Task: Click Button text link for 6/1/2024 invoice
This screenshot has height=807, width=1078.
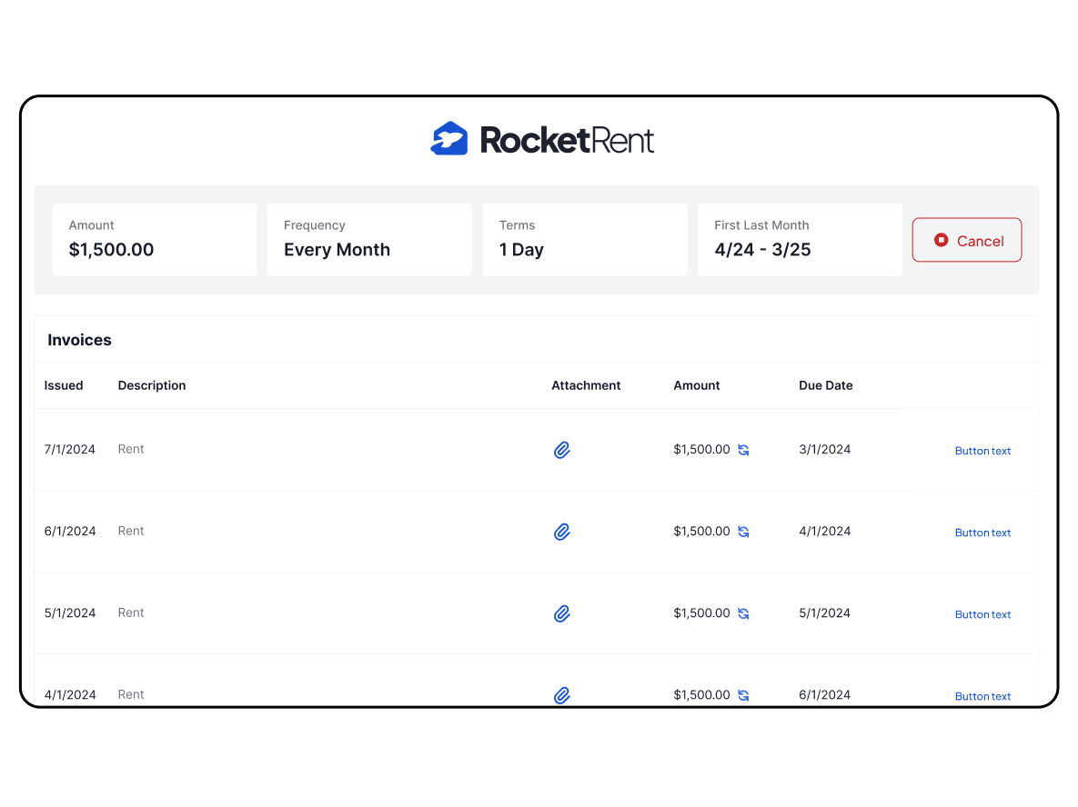Action: click(x=982, y=533)
